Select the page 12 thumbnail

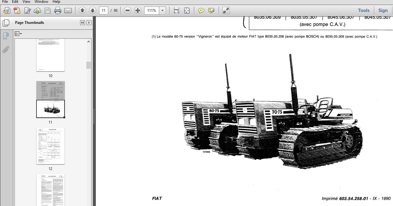pos(50,146)
